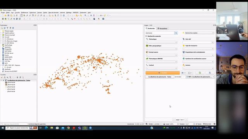Click the properties info icon in Explorateur

point(13,28)
